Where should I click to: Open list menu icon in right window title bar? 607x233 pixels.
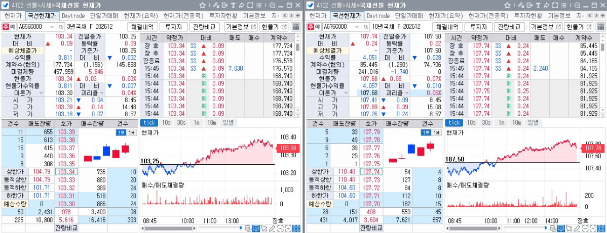[563, 6]
